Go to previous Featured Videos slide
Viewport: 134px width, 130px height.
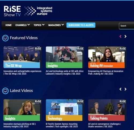(x=120, y=36)
